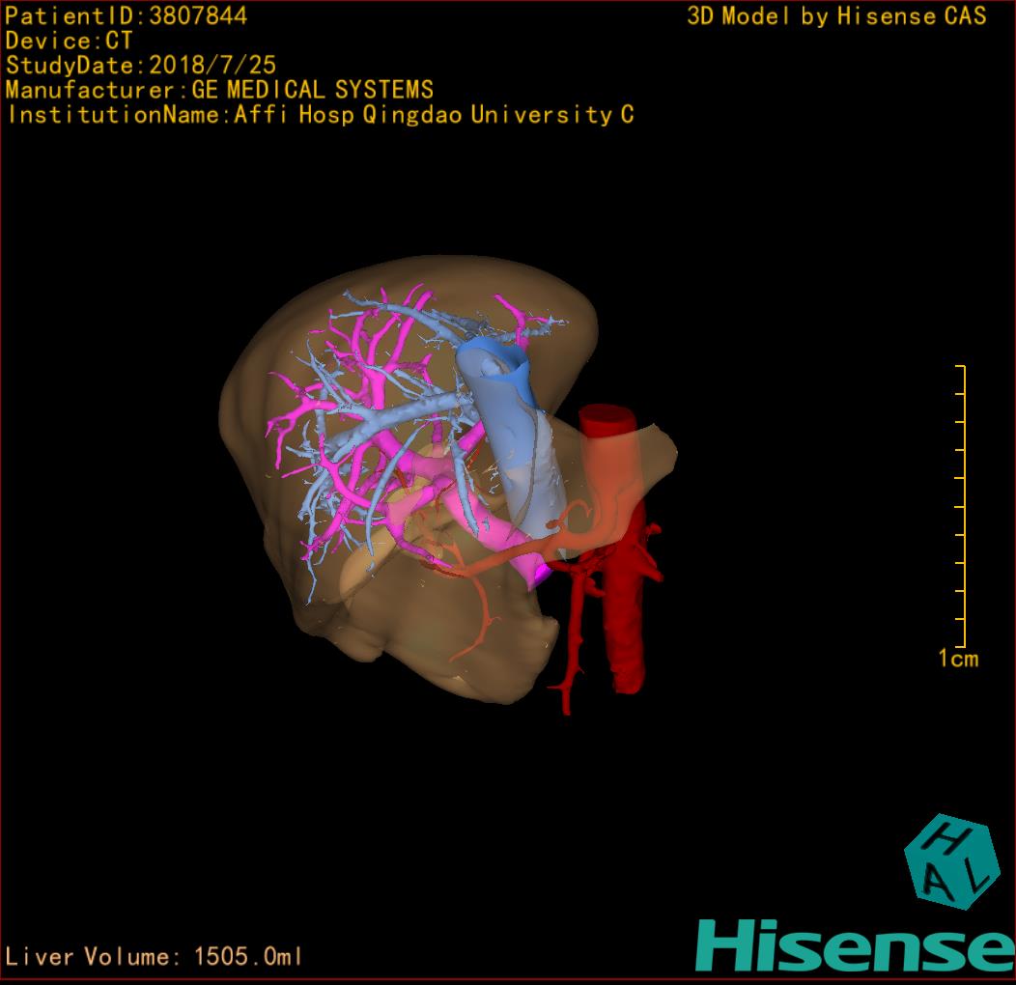Screen dimensions: 1016x985
Task: Click Manufacturer:GE MEDICAL SYSTEMS text
Action: coord(219,90)
